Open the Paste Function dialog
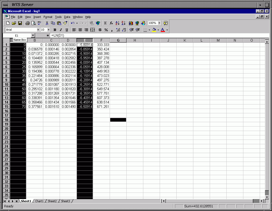The image size is (272, 211). click(111, 23)
